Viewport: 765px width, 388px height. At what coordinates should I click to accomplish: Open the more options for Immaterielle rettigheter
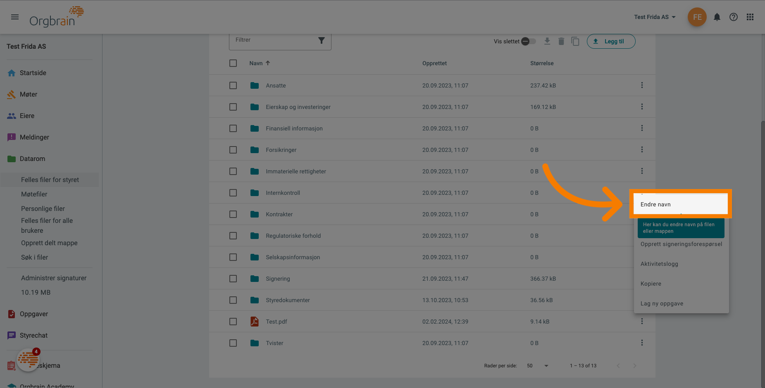(642, 171)
